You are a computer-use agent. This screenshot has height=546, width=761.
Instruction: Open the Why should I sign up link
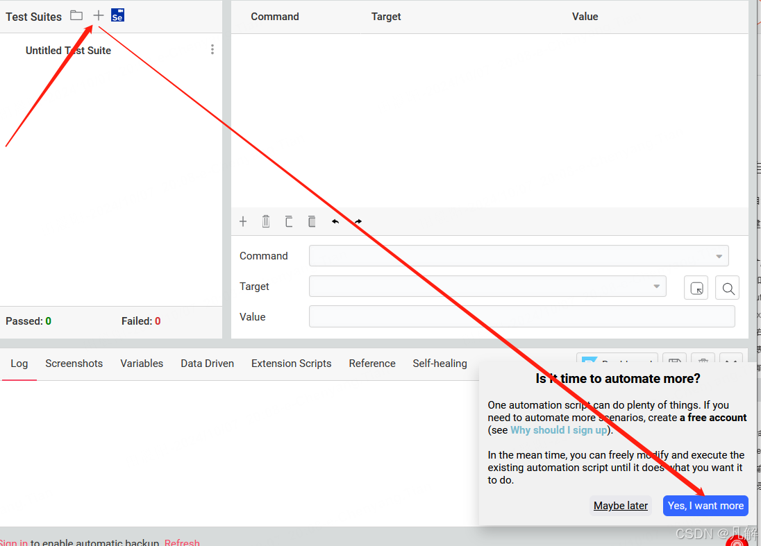click(559, 430)
